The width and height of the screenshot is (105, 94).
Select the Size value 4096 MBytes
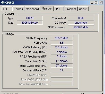[x=30, y=23]
